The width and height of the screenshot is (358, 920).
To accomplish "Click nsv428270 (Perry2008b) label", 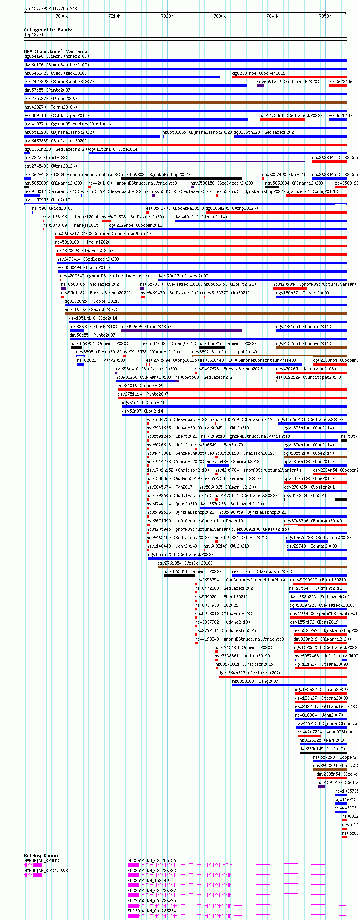I will (x=51, y=107).
